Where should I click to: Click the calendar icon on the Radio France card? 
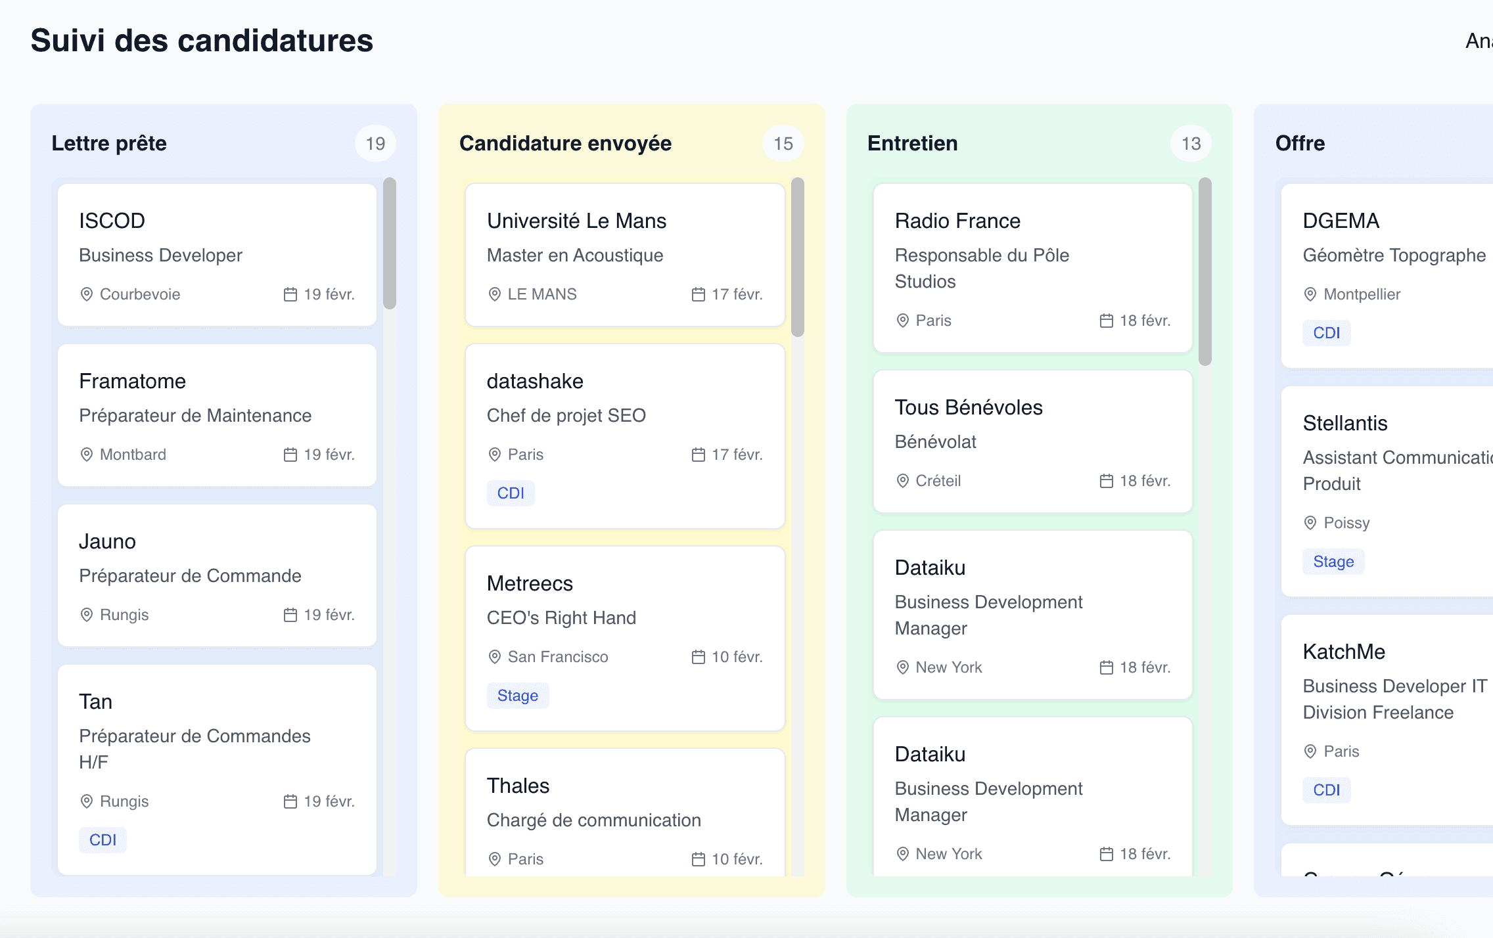1107,321
